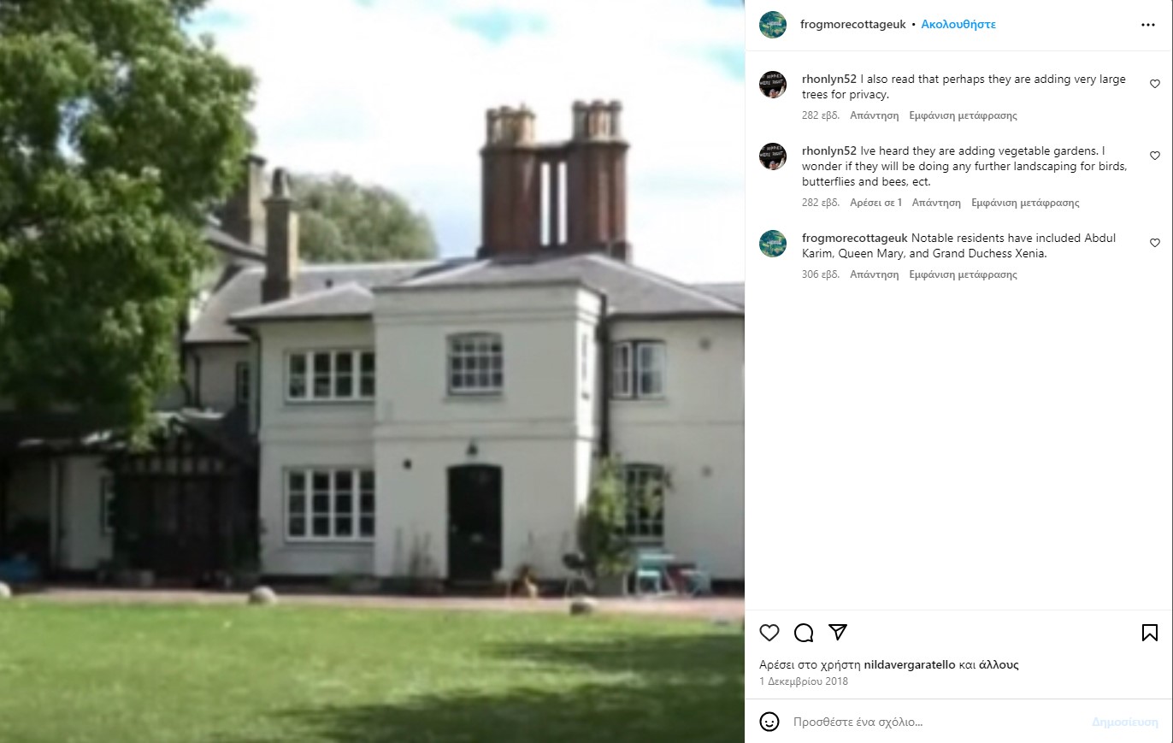Open comment bubble icon below comments
The image size is (1173, 743).
click(804, 633)
